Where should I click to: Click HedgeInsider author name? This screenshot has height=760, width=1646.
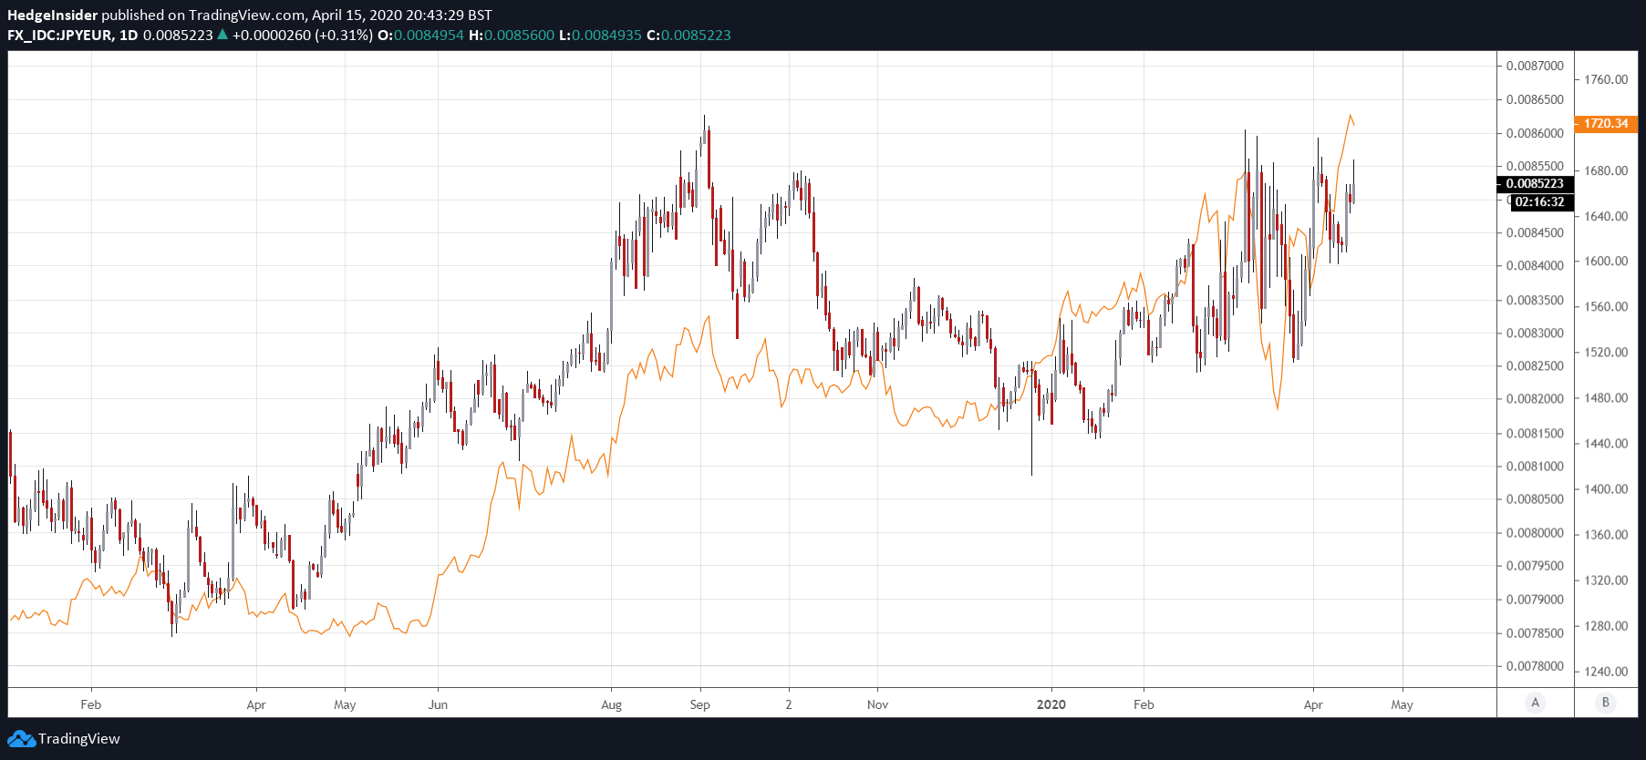coord(52,15)
